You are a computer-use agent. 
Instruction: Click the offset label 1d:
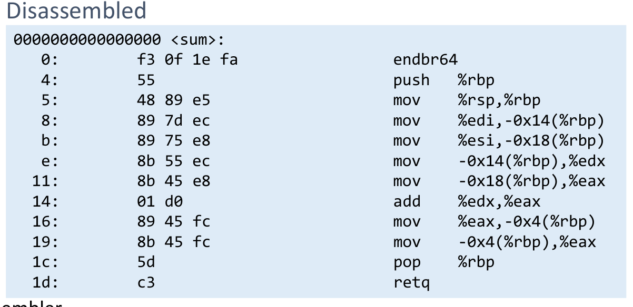(44, 283)
